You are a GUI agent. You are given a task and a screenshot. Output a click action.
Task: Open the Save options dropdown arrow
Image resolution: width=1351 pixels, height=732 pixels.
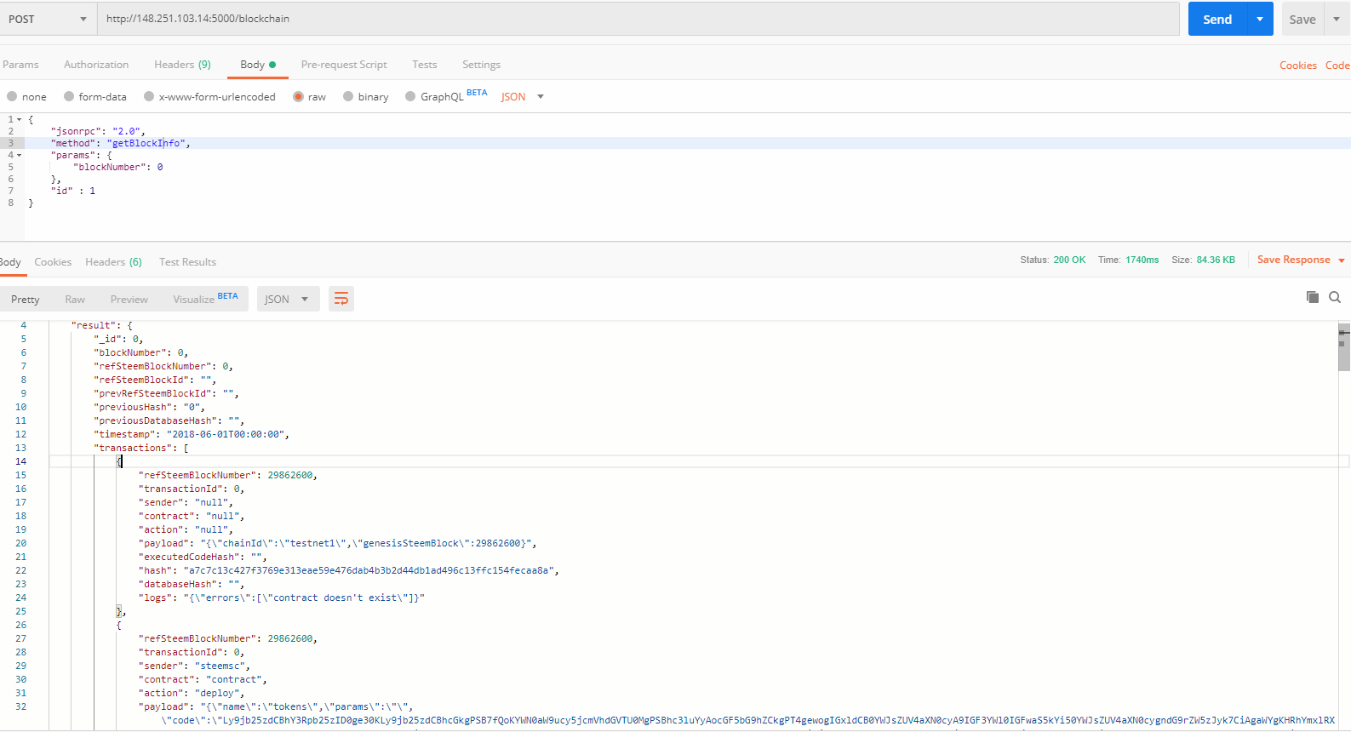click(1337, 19)
